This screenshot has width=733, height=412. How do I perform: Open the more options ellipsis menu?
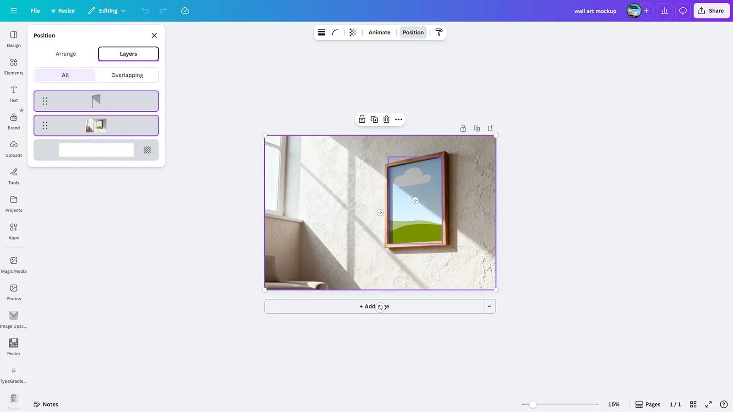point(399,119)
